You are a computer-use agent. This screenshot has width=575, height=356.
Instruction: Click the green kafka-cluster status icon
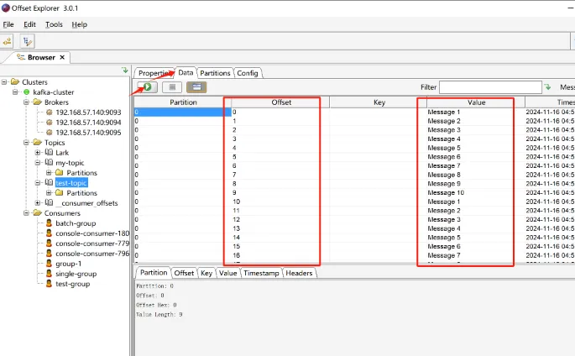(x=26, y=92)
